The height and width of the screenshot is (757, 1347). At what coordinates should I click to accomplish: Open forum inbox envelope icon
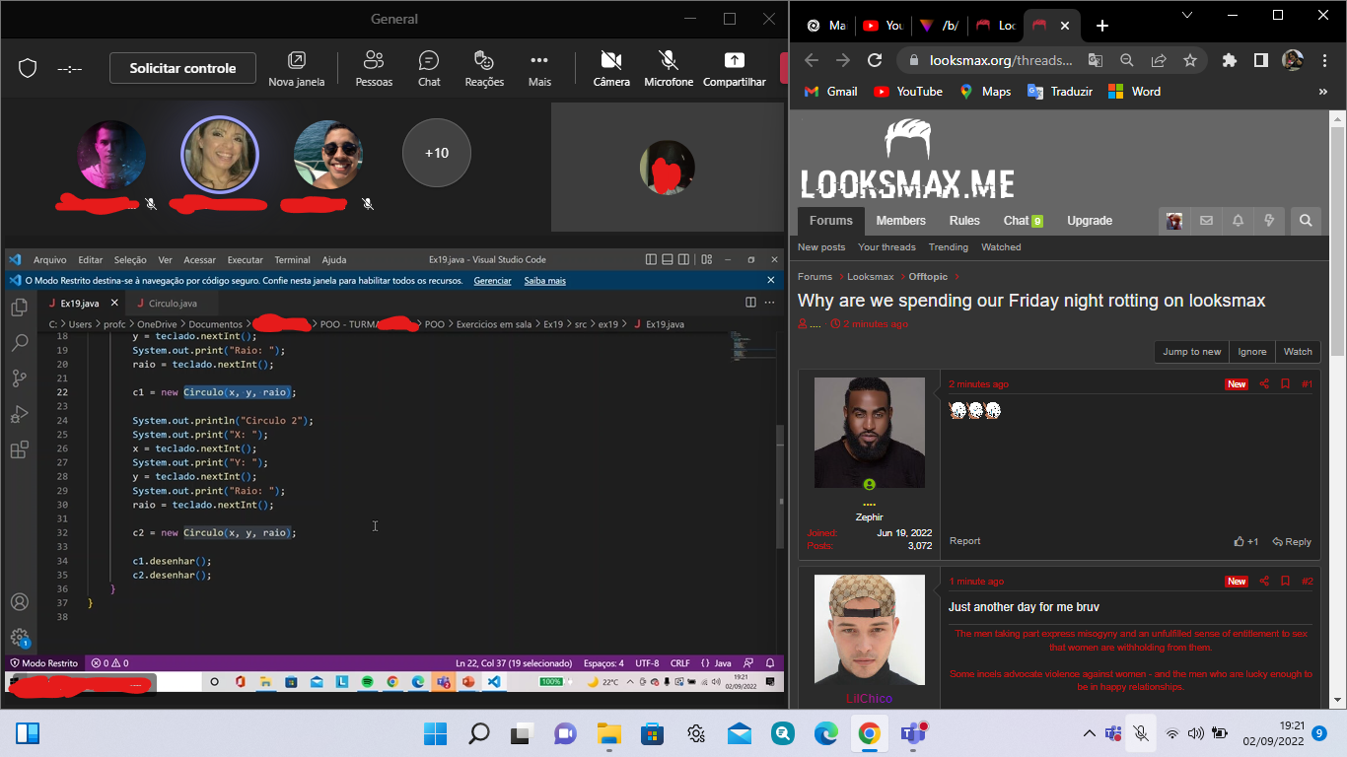1206,221
